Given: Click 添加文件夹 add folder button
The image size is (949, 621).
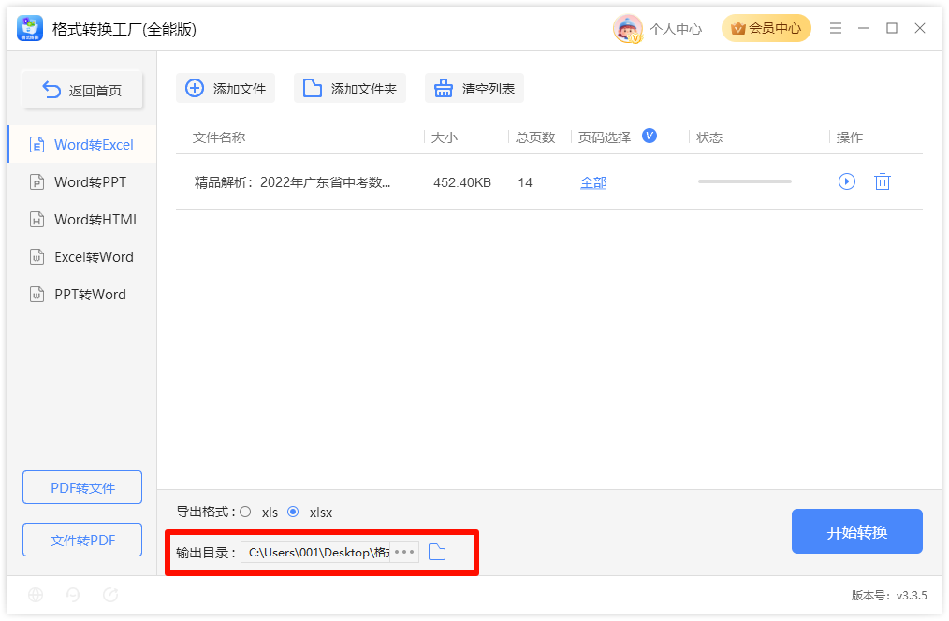Looking at the screenshot, I should click(350, 88).
